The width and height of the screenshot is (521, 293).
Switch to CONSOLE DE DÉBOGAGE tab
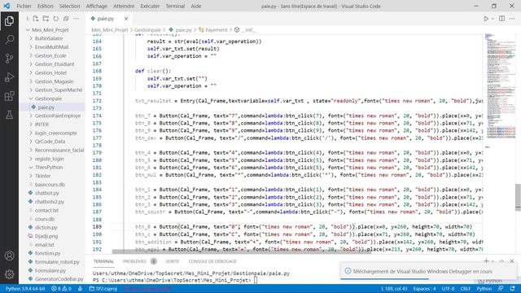[212, 261]
